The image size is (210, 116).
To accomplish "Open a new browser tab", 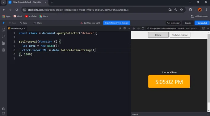I will (x=52, y=2).
